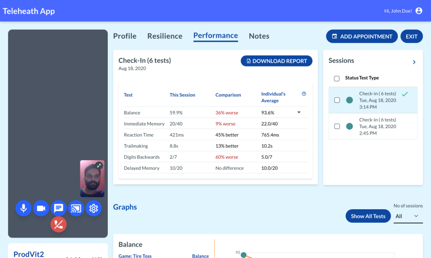
Task: Click help icon beside Individual's Average
Action: [x=304, y=94]
